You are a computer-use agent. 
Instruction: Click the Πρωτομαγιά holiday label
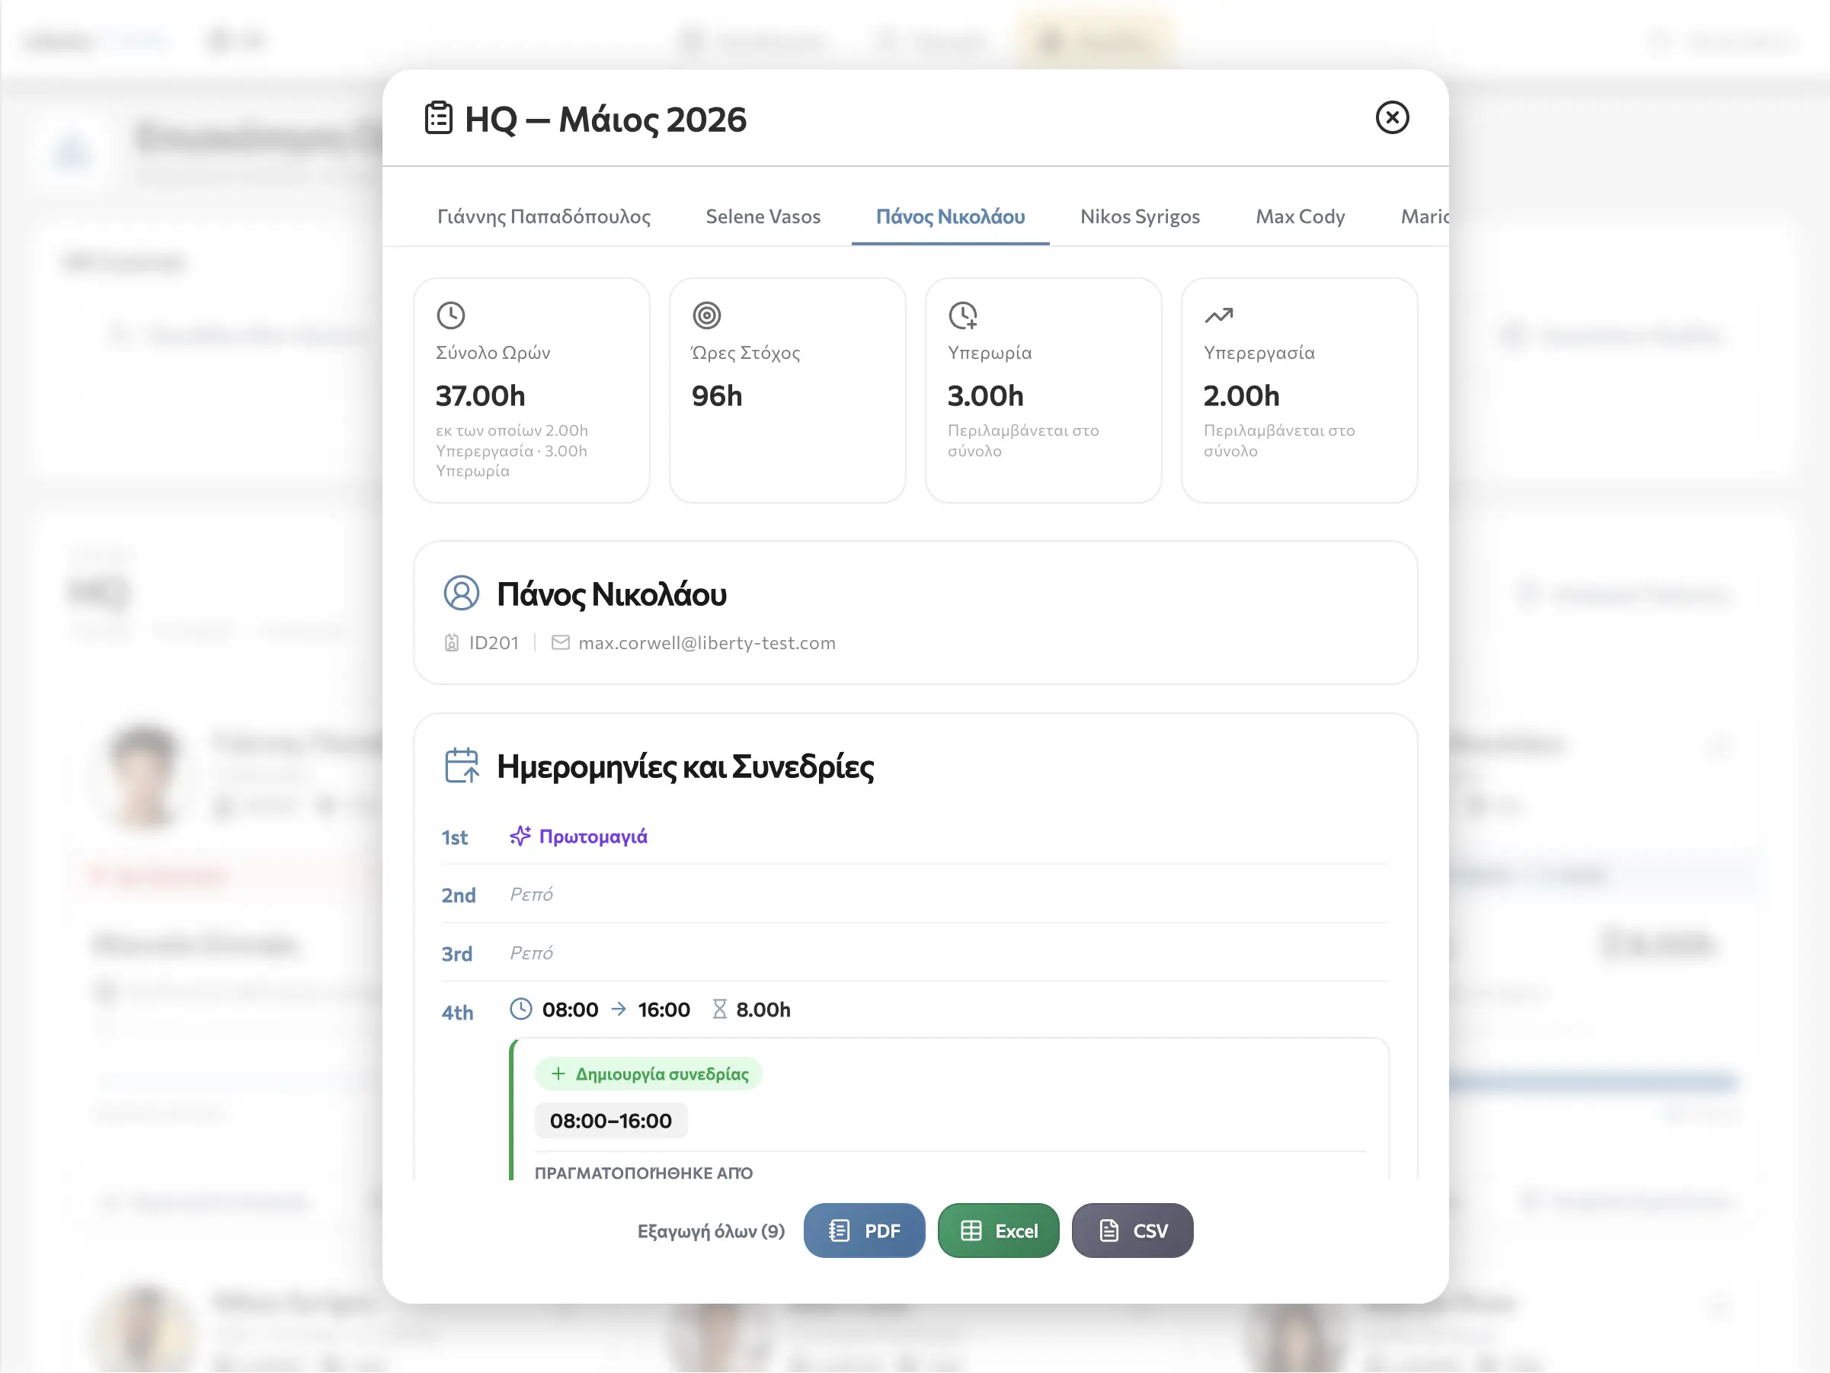tap(593, 837)
